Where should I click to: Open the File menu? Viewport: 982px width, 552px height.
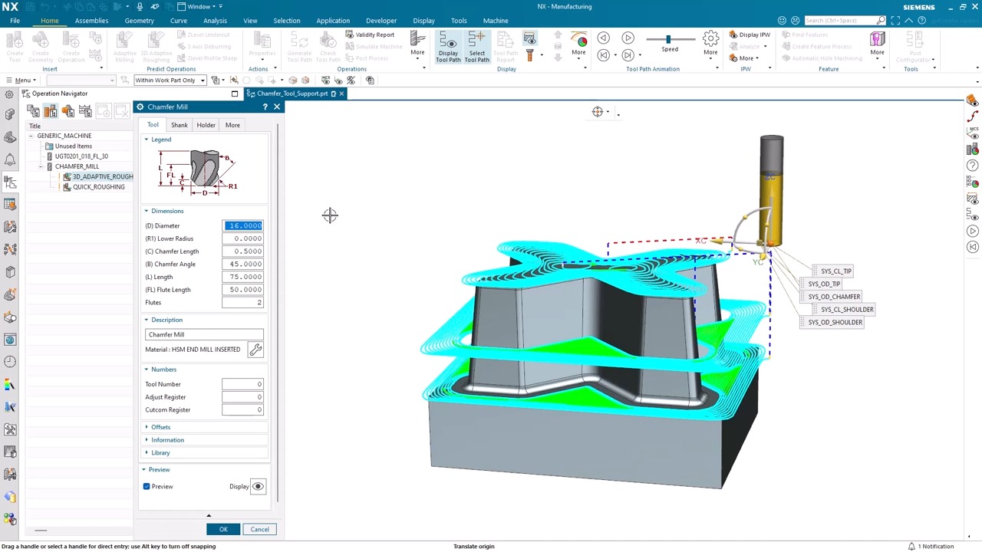(x=15, y=21)
